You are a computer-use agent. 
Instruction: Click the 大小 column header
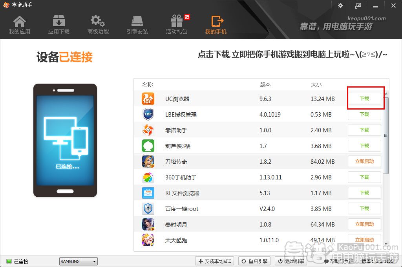tap(316, 84)
